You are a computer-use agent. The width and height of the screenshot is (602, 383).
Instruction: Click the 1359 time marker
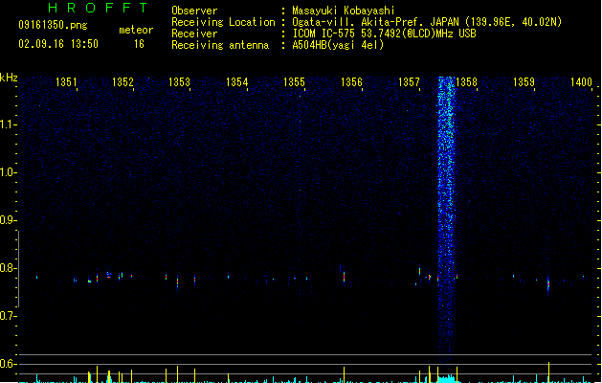coord(524,82)
